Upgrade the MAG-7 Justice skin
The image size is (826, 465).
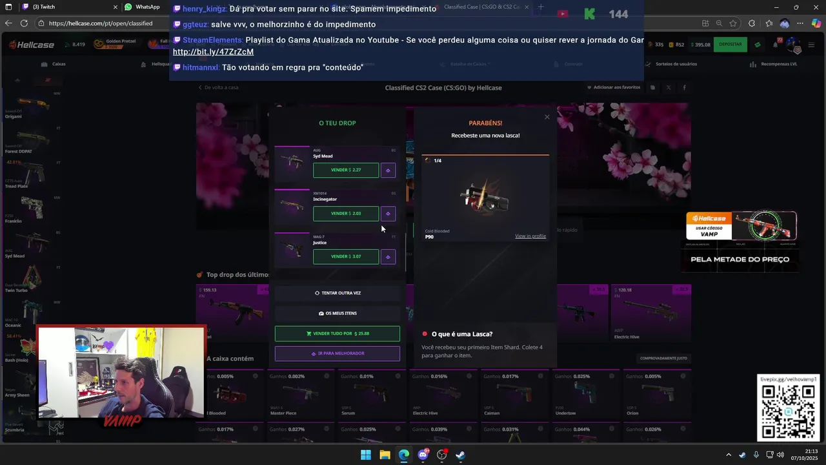388,257
